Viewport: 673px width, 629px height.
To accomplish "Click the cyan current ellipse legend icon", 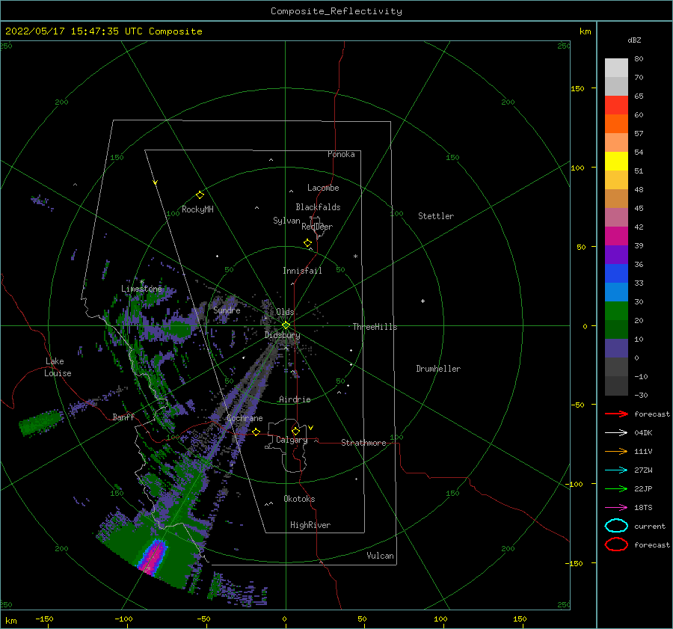I will pos(616,526).
